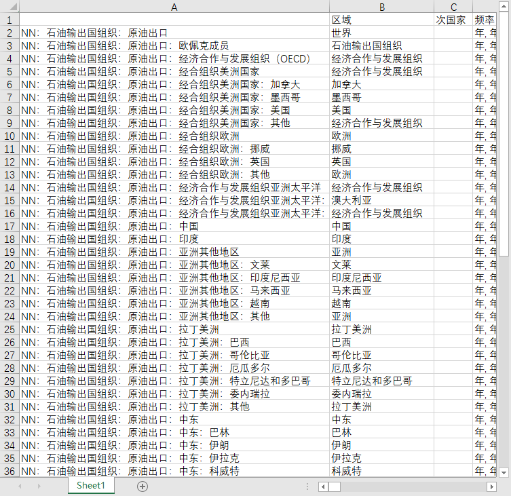This screenshot has width=511, height=496.
Task: Select column B header
Action: 381,7
